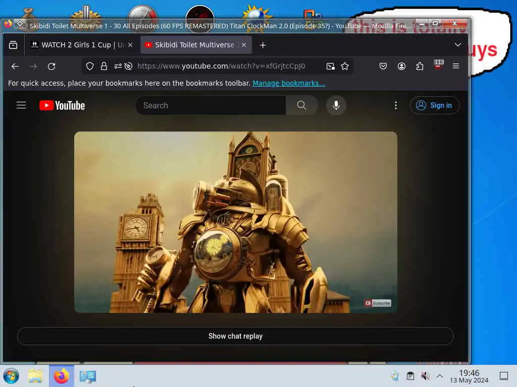Screen dimensions: 517x387
Task: Open clipboard tray icon
Action: (x=410, y=376)
